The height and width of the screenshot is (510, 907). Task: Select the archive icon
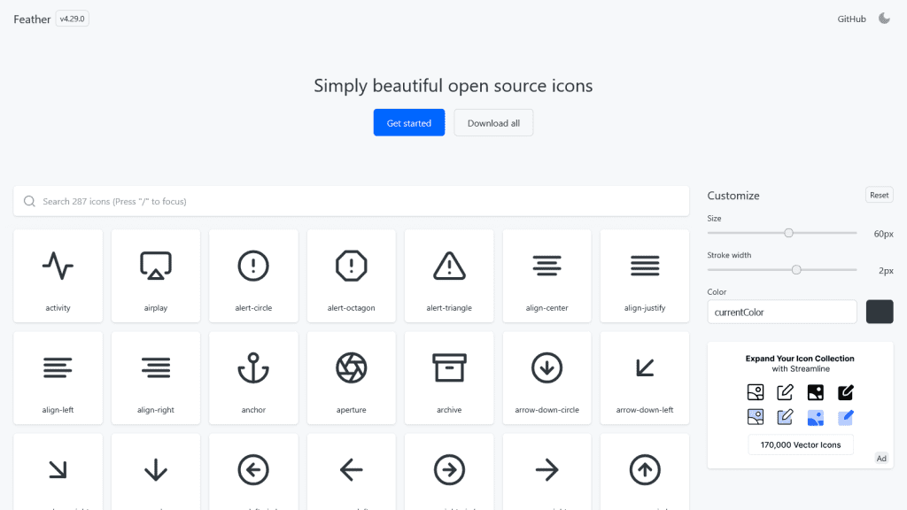[x=449, y=377]
